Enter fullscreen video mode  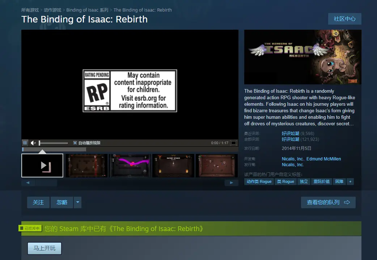tap(233, 143)
